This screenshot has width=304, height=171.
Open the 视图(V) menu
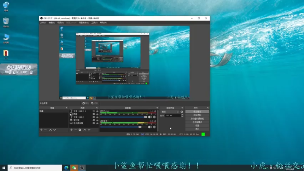tap(60, 23)
